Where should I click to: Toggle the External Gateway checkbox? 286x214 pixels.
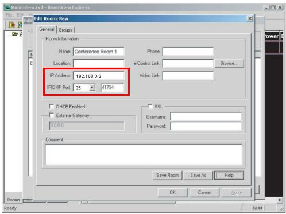(x=51, y=115)
